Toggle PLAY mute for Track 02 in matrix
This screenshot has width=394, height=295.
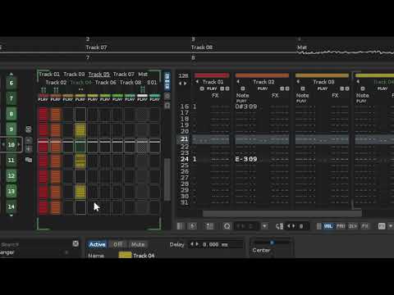click(56, 99)
